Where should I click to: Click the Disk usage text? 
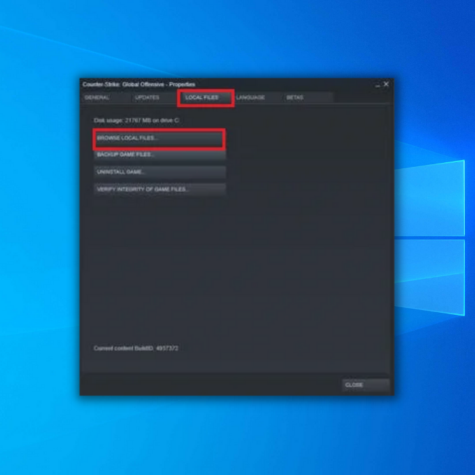click(x=136, y=121)
